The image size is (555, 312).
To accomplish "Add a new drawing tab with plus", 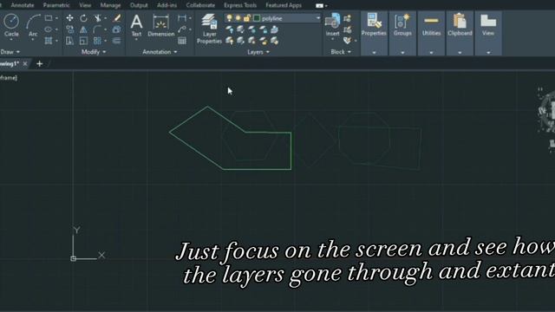I will (40, 63).
